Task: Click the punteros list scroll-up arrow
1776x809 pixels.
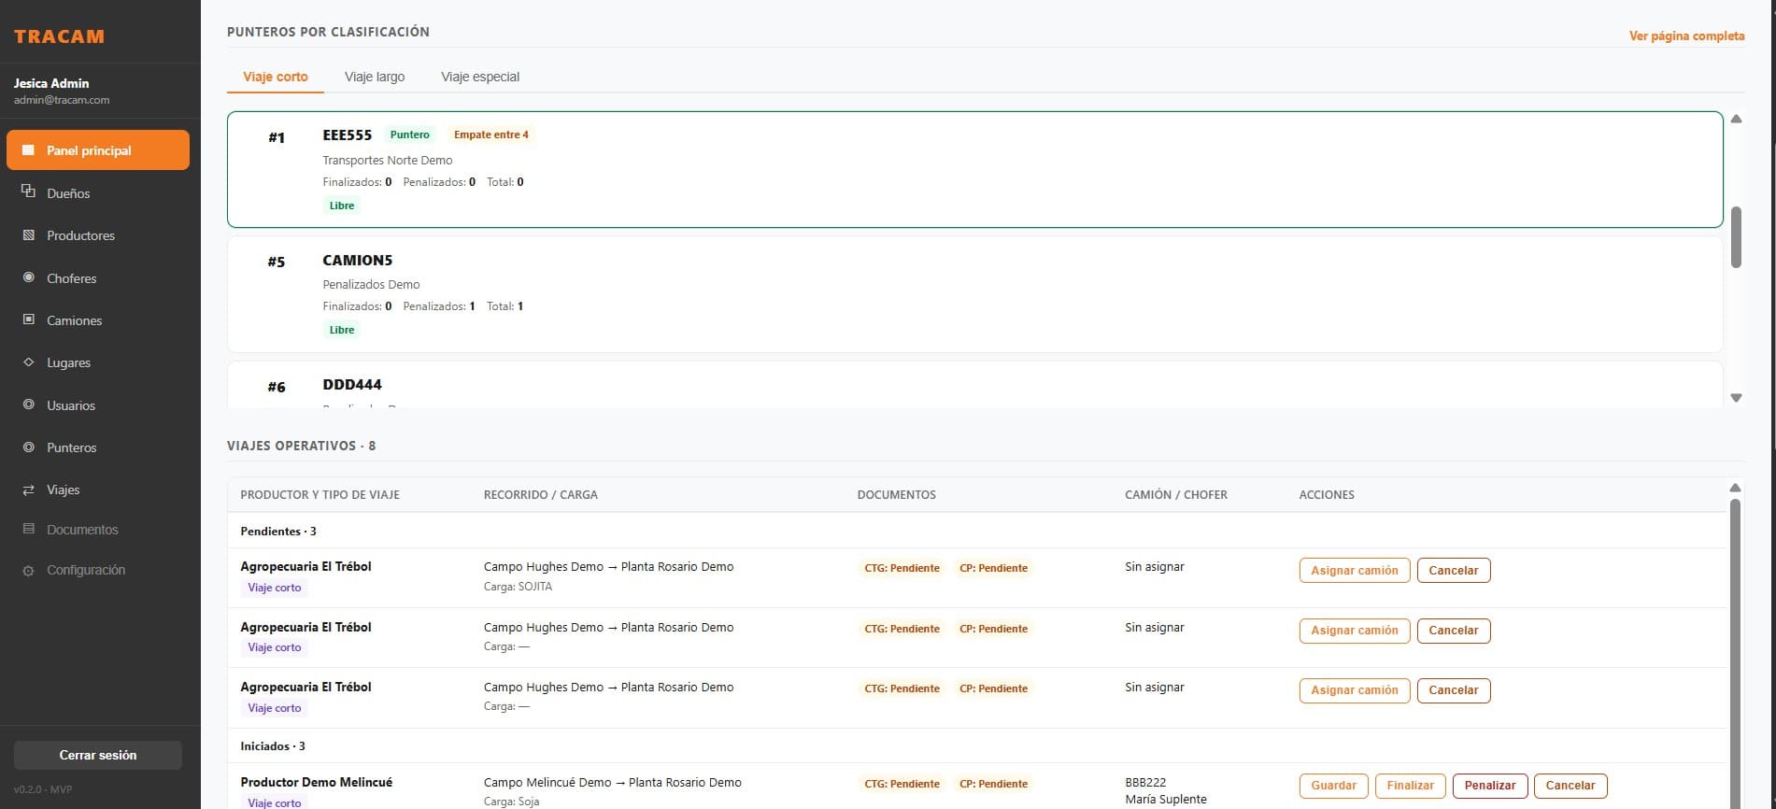Action: tap(1736, 119)
